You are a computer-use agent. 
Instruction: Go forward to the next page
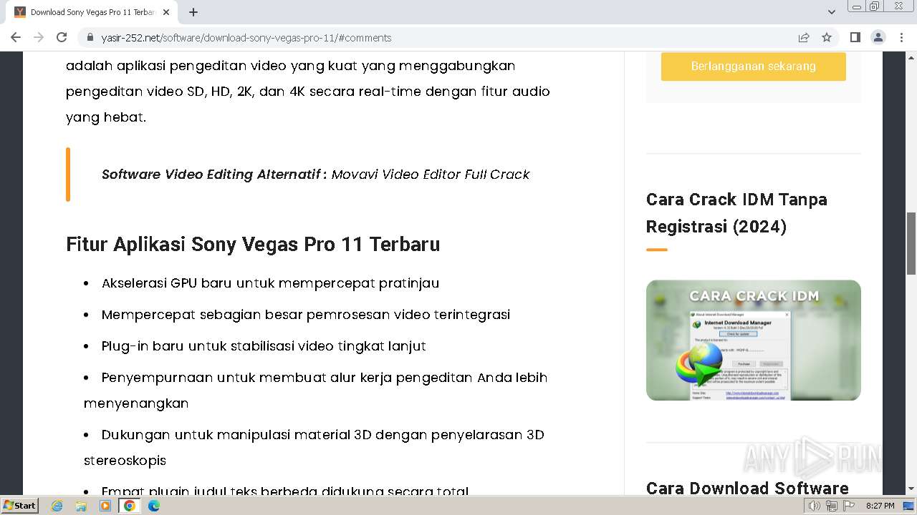(39, 37)
